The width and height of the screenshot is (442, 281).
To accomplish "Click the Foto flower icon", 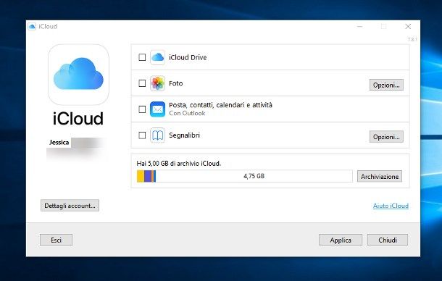I will (157, 83).
